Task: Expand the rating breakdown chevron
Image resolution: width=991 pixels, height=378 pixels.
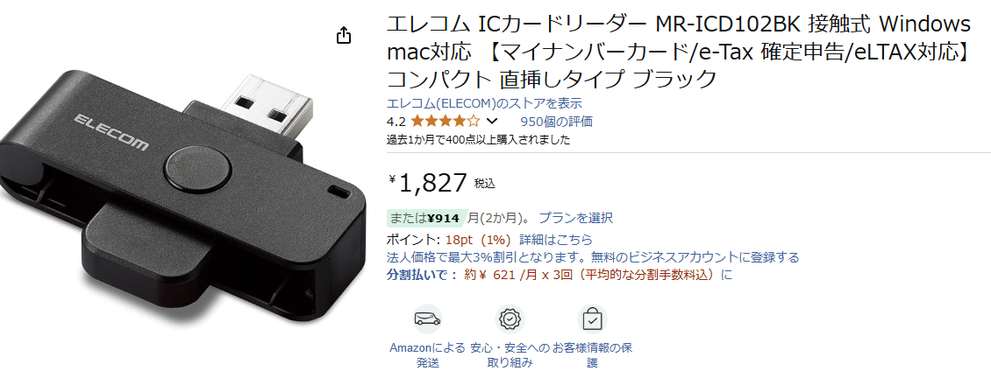Action: [x=492, y=121]
